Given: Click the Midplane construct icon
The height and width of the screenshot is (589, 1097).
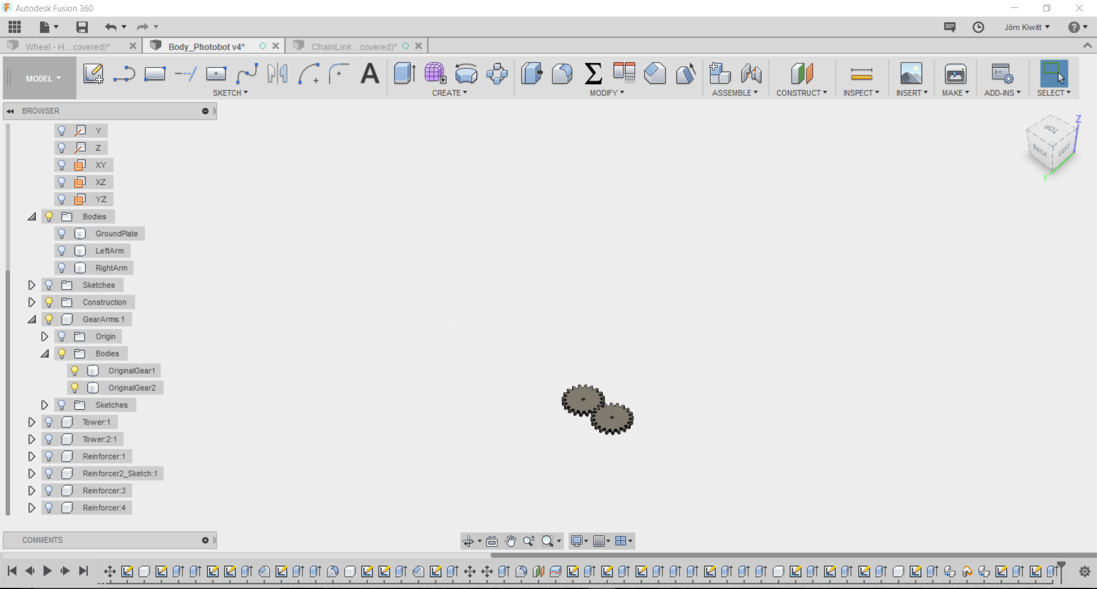Looking at the screenshot, I should pyautogui.click(x=802, y=74).
